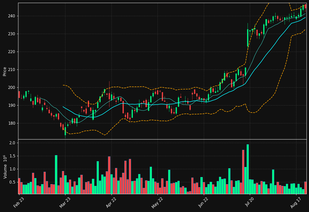Click the tall red volume bar before Jul 20
This screenshot has height=212, width=309.
[243, 172]
